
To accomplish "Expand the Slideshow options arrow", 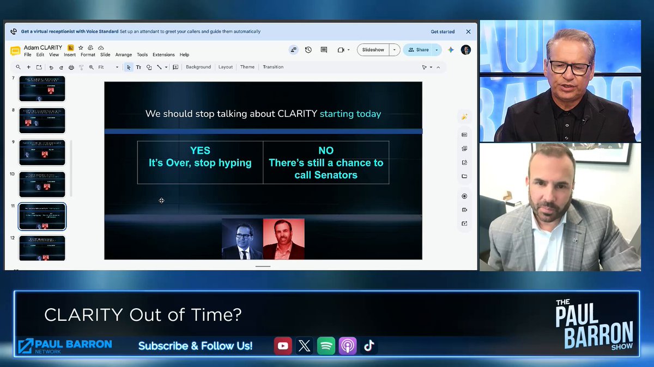I will pyautogui.click(x=395, y=49).
